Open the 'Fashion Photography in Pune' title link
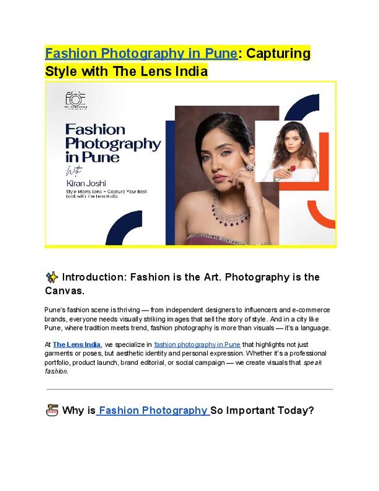The image size is (379, 491). tap(141, 53)
